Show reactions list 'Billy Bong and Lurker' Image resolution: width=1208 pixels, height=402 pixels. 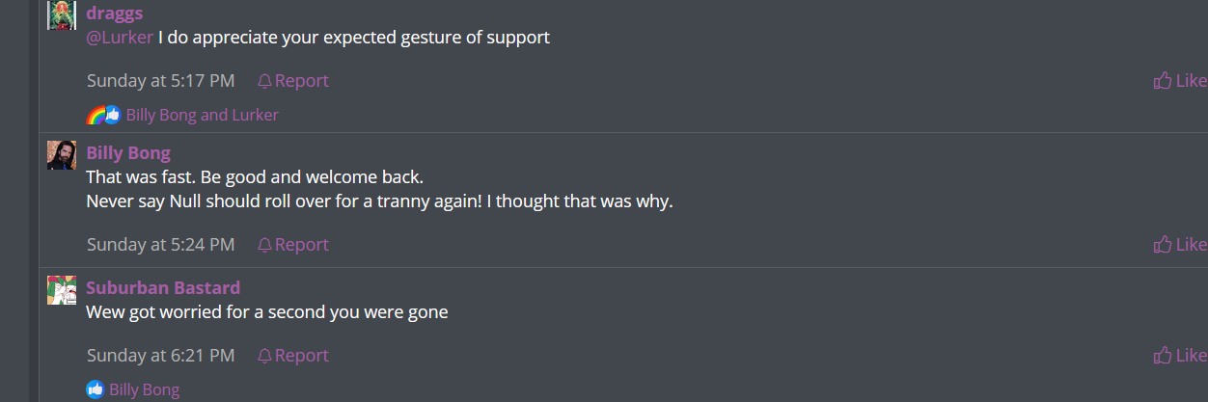click(x=202, y=116)
